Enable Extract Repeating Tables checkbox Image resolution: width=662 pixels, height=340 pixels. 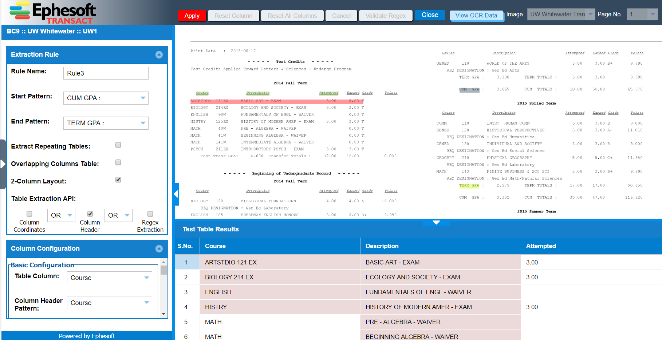click(x=118, y=145)
